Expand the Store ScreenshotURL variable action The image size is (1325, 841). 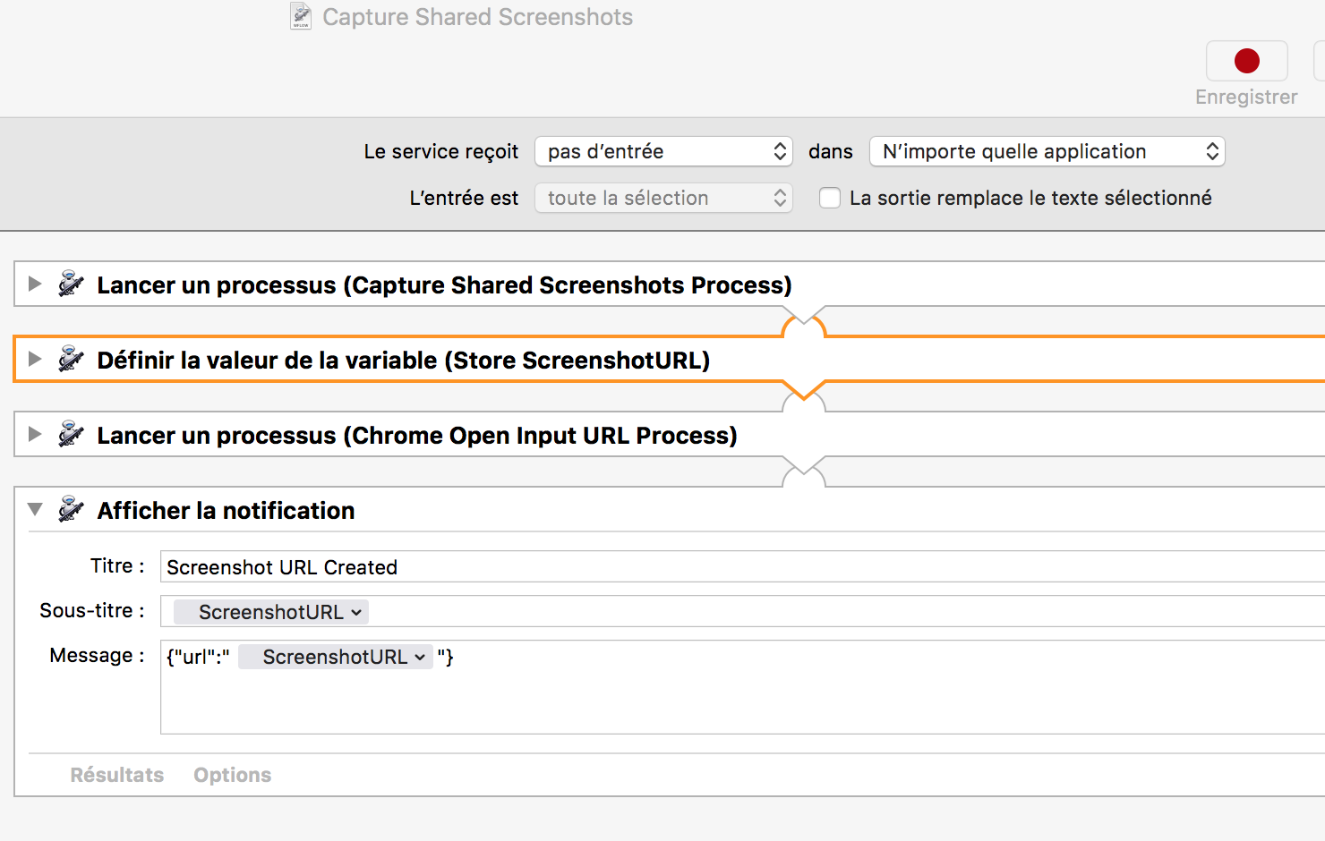(x=35, y=359)
